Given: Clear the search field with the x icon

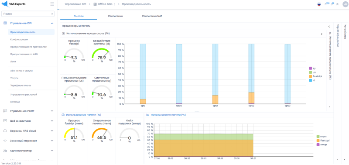Looking at the screenshot, I should point(52,14).
